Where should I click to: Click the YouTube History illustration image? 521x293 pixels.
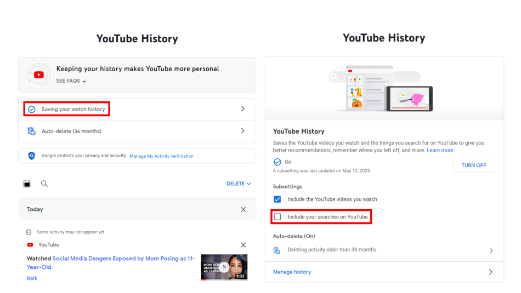[384, 89]
